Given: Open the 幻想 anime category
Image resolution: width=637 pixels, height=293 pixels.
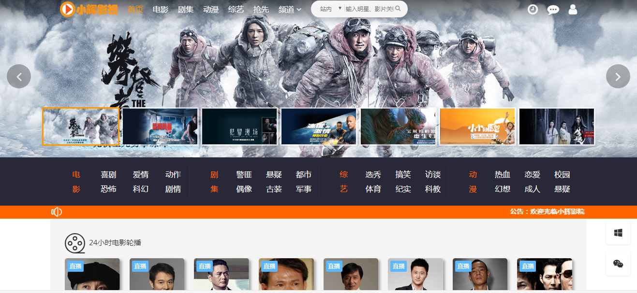Looking at the screenshot, I should coord(503,189).
